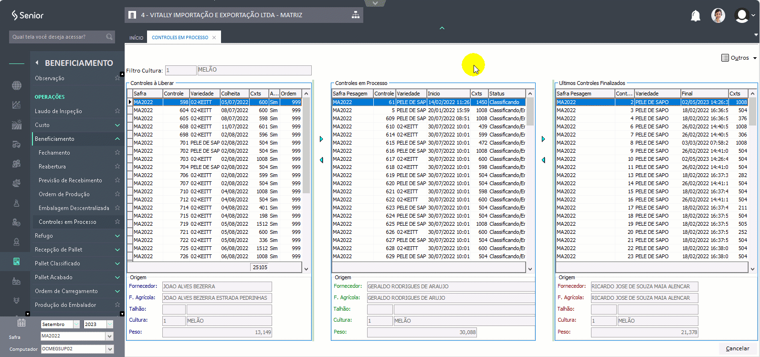Viewport: 760px width, 357px height.
Task: Click right arrow to move control into Processo
Action: coord(321,139)
